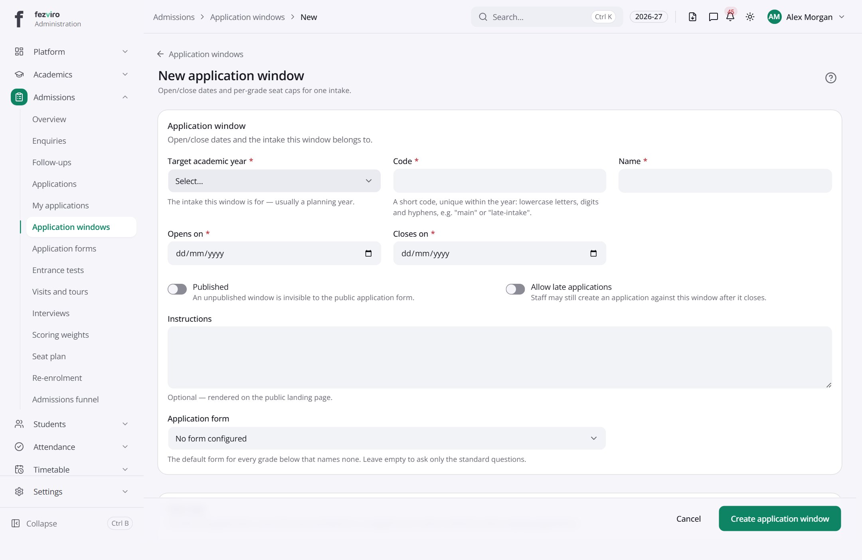862x560 pixels.
Task: Open the Target academic year dropdown
Action: (x=274, y=181)
